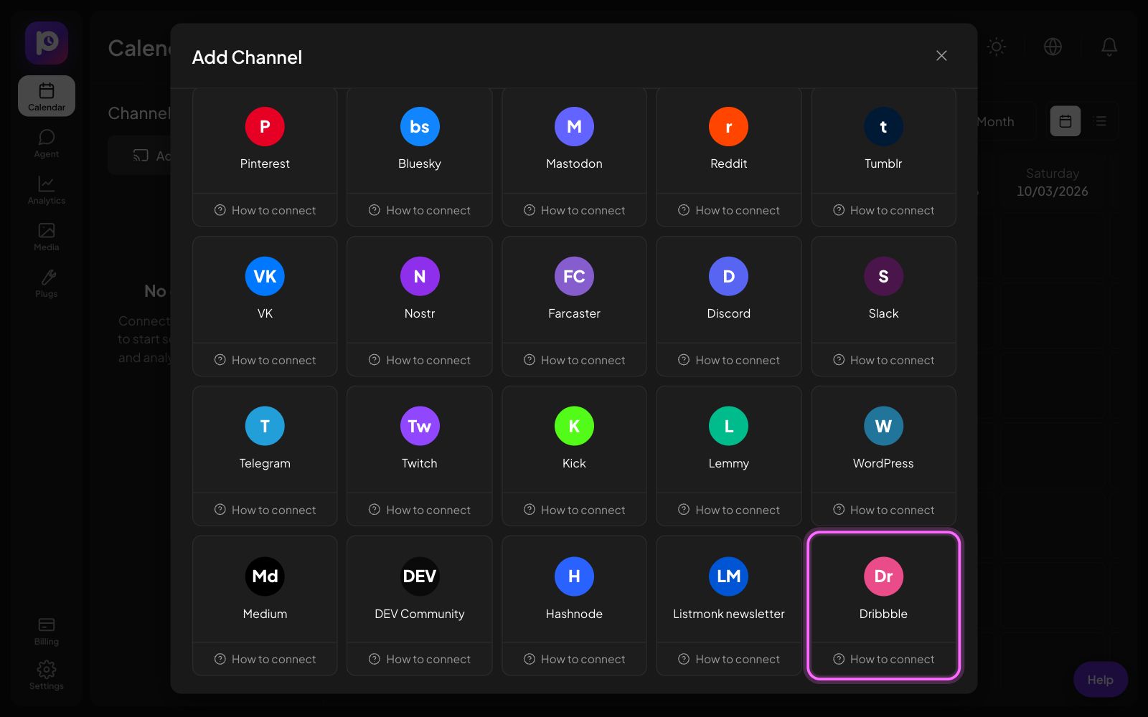This screenshot has height=717, width=1148.
Task: Choose the Bluesky channel icon
Action: [x=420, y=126]
